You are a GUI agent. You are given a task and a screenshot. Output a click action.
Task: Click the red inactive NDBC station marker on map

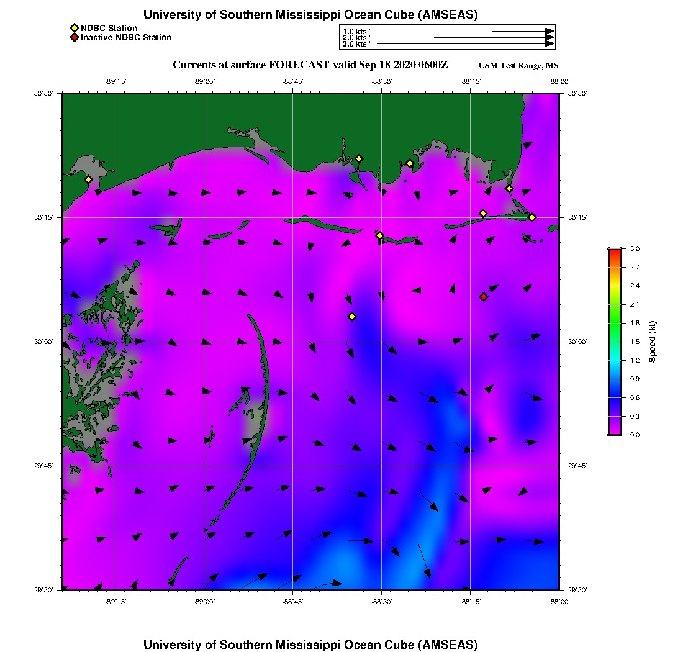point(484,297)
